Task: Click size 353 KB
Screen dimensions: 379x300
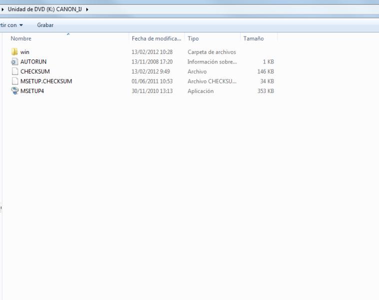Action: (266, 91)
